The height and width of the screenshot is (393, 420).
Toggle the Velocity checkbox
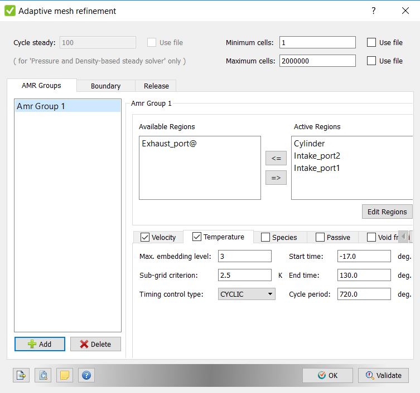coord(145,237)
